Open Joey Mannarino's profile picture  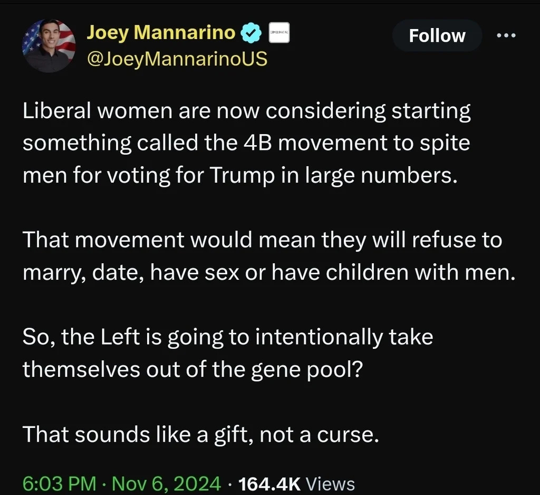click(x=49, y=46)
